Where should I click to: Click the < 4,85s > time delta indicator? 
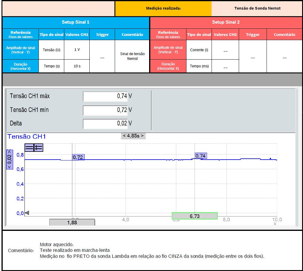pos(133,136)
